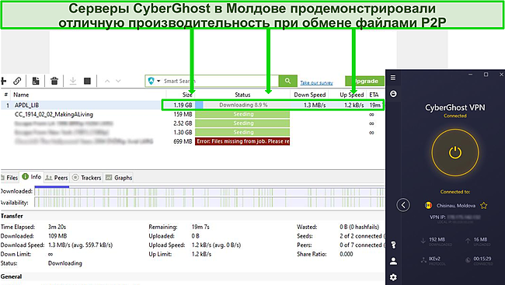
Task: Move torrent up the queue
Action: 107,81
